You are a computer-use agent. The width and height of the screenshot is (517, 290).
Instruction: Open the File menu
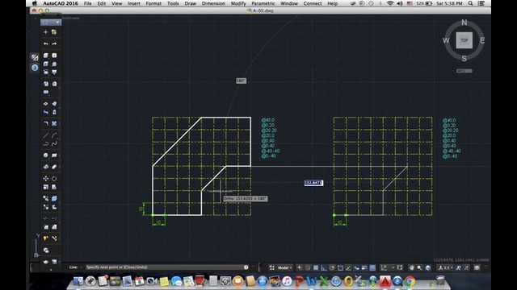pos(88,3)
